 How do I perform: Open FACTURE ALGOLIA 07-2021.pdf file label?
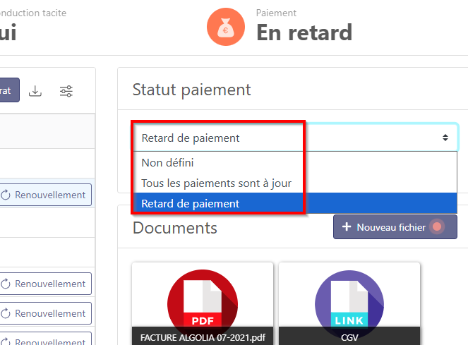(x=202, y=337)
